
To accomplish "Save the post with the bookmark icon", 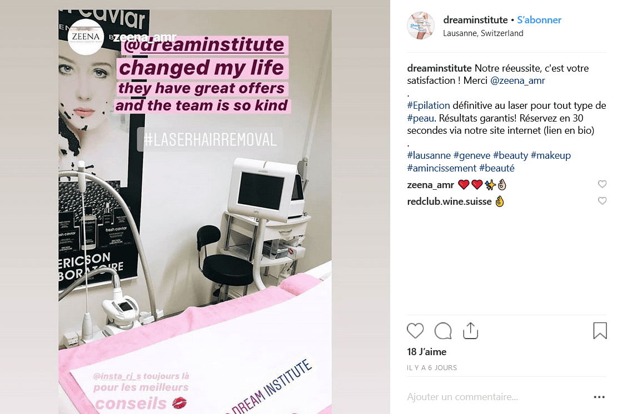I will (x=600, y=331).
